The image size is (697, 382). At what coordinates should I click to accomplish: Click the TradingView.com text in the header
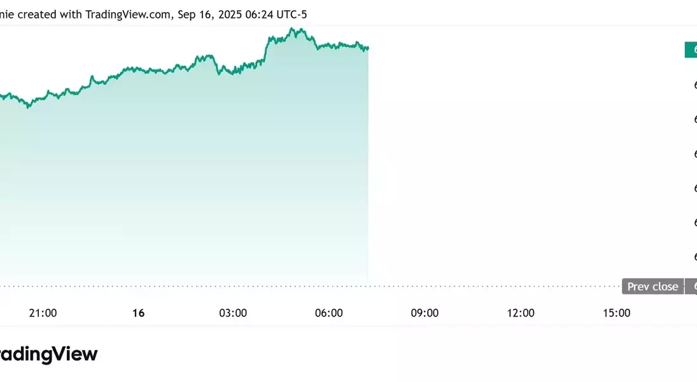point(127,15)
